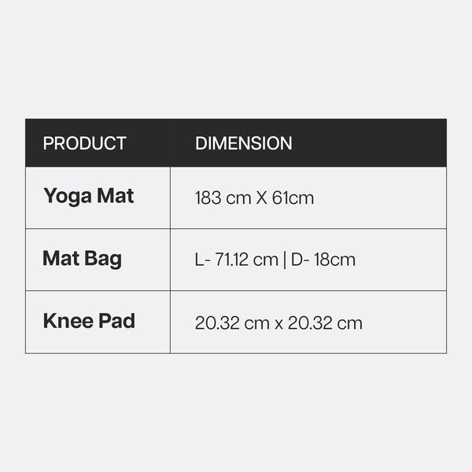Viewport: 472px width, 472px height.
Task: Click the X separator in Yoga Mat dimension
Action: (263, 197)
